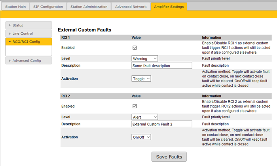
Task: Expand the Line Control sidebar section
Action: point(28,34)
